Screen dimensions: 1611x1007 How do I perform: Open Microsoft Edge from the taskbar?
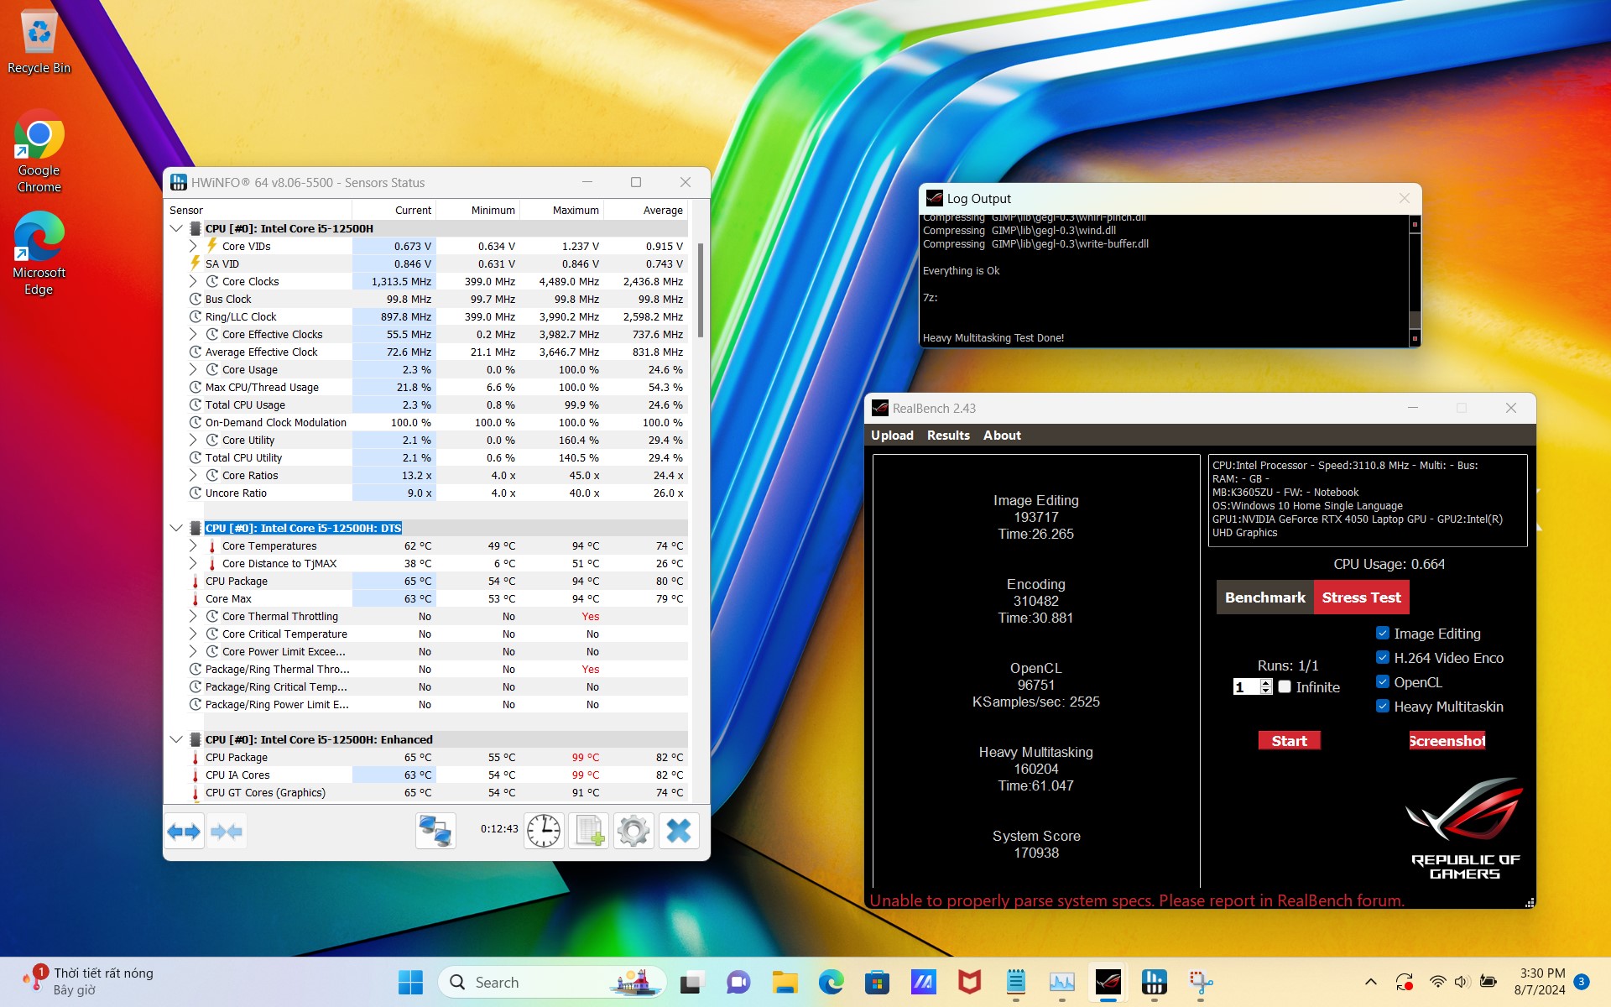point(831,982)
